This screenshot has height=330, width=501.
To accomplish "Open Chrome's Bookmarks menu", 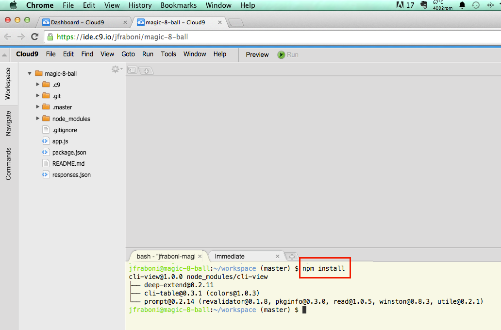I will tap(179, 5).
